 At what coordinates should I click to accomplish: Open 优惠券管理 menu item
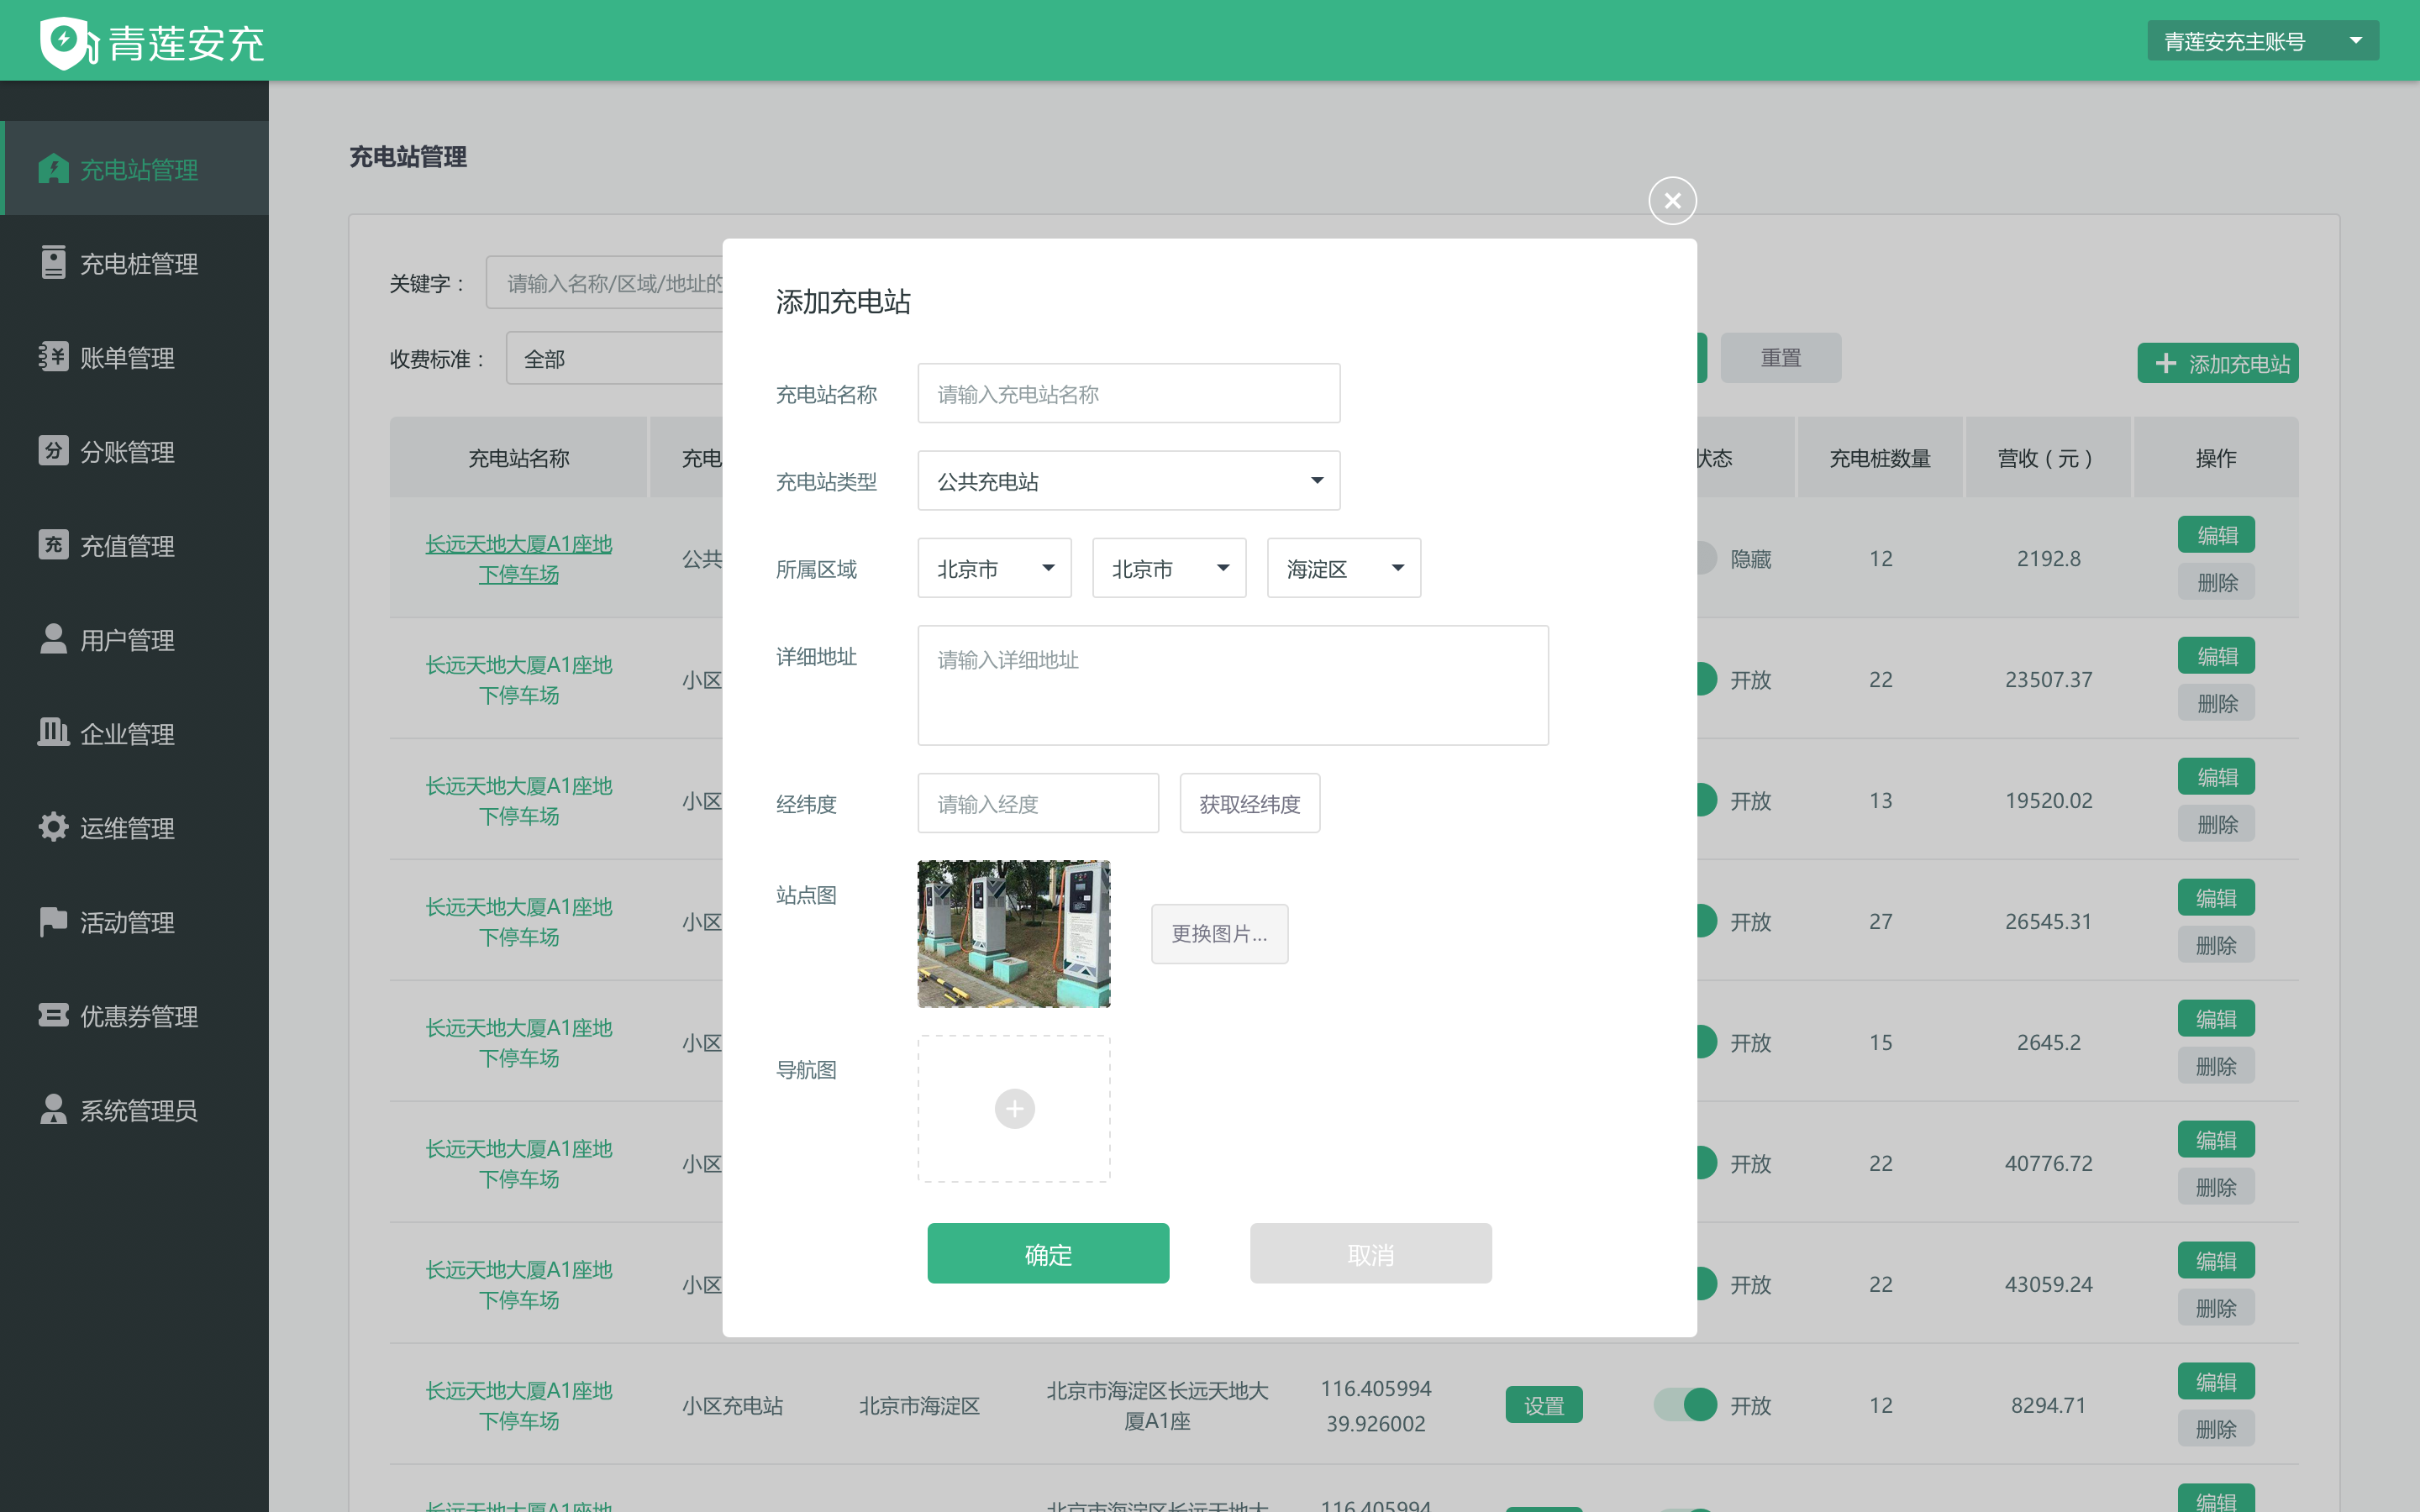[x=134, y=1015]
